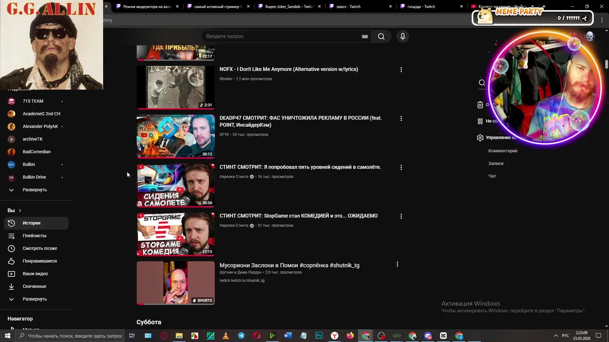Viewport: 609px width, 342px height.
Task: Open the on-screen keyboard icon in search
Action: click(365, 37)
